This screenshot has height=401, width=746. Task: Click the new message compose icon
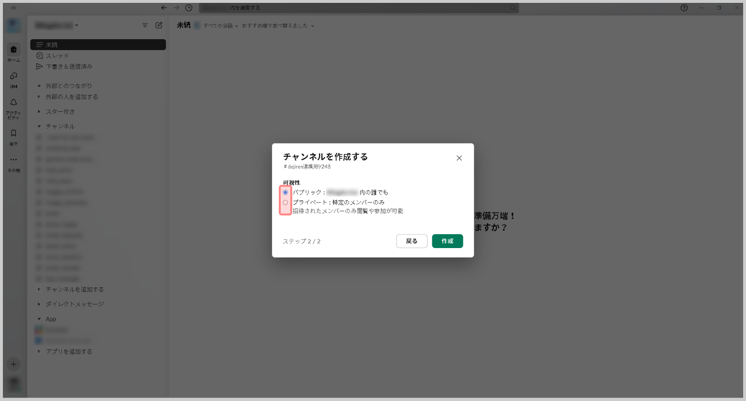[x=159, y=25]
